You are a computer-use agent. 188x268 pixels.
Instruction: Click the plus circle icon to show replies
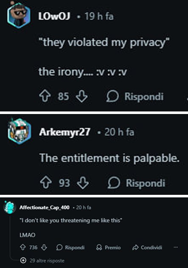click(23, 261)
